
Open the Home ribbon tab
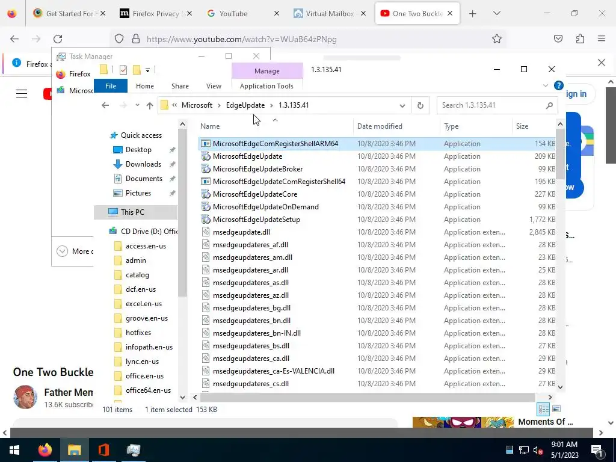pyautogui.click(x=145, y=86)
